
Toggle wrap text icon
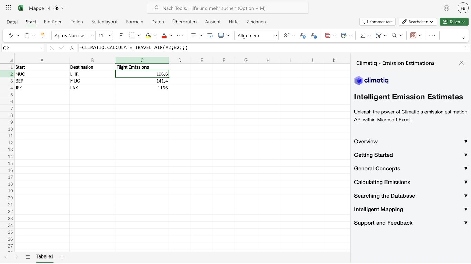point(210,35)
